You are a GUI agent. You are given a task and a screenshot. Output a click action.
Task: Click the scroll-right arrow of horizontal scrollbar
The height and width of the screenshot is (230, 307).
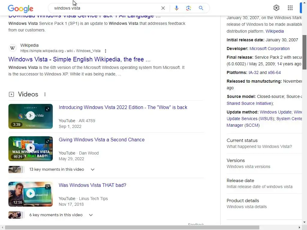pos(300,228)
